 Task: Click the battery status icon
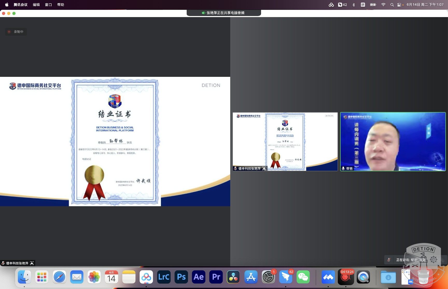373,5
